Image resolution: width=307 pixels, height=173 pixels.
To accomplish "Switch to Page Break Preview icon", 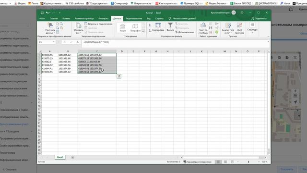I will [233, 162].
